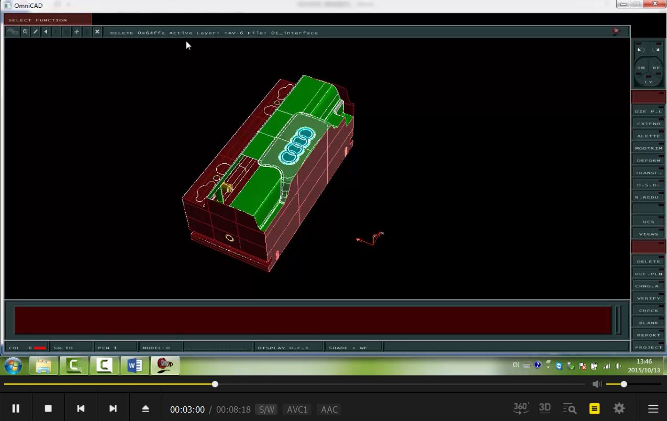Click the indicator icon at toolbar right end
667x421 pixels.
(x=617, y=31)
